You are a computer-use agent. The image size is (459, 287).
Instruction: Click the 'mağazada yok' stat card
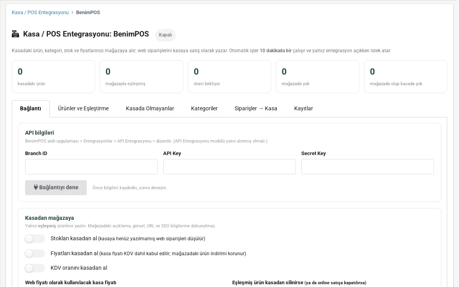[318, 77]
